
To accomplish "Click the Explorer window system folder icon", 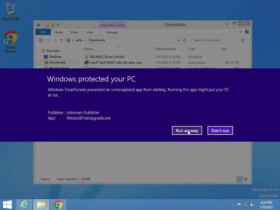I will tap(38, 25).
